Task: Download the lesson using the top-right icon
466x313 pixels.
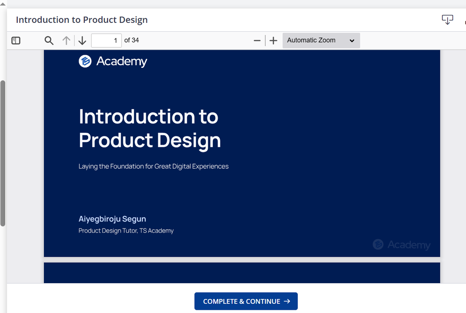Action: (x=447, y=20)
